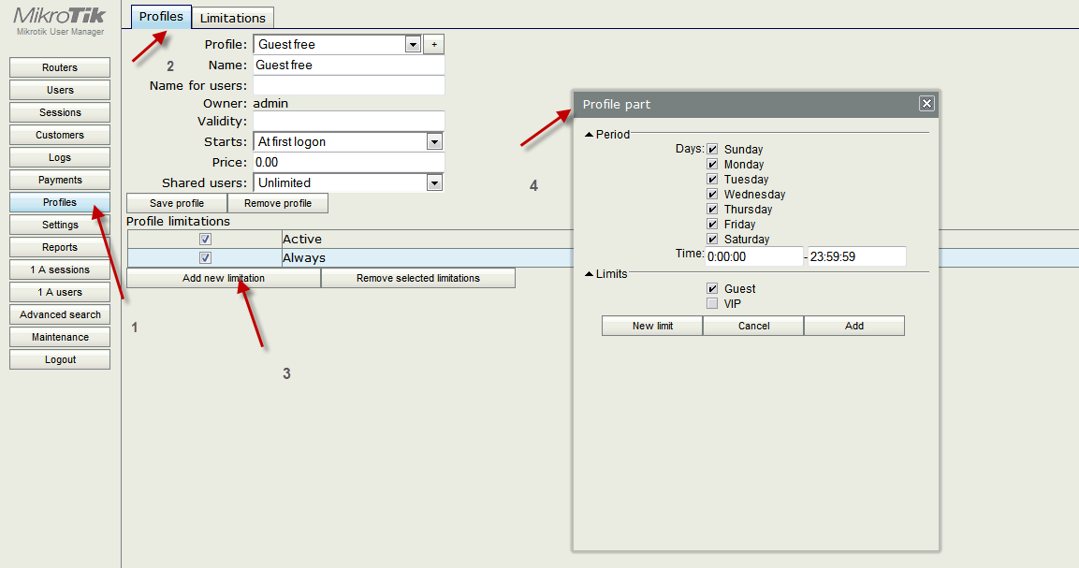This screenshot has width=1079, height=568.
Task: Open Customers in sidebar
Action: click(x=60, y=135)
